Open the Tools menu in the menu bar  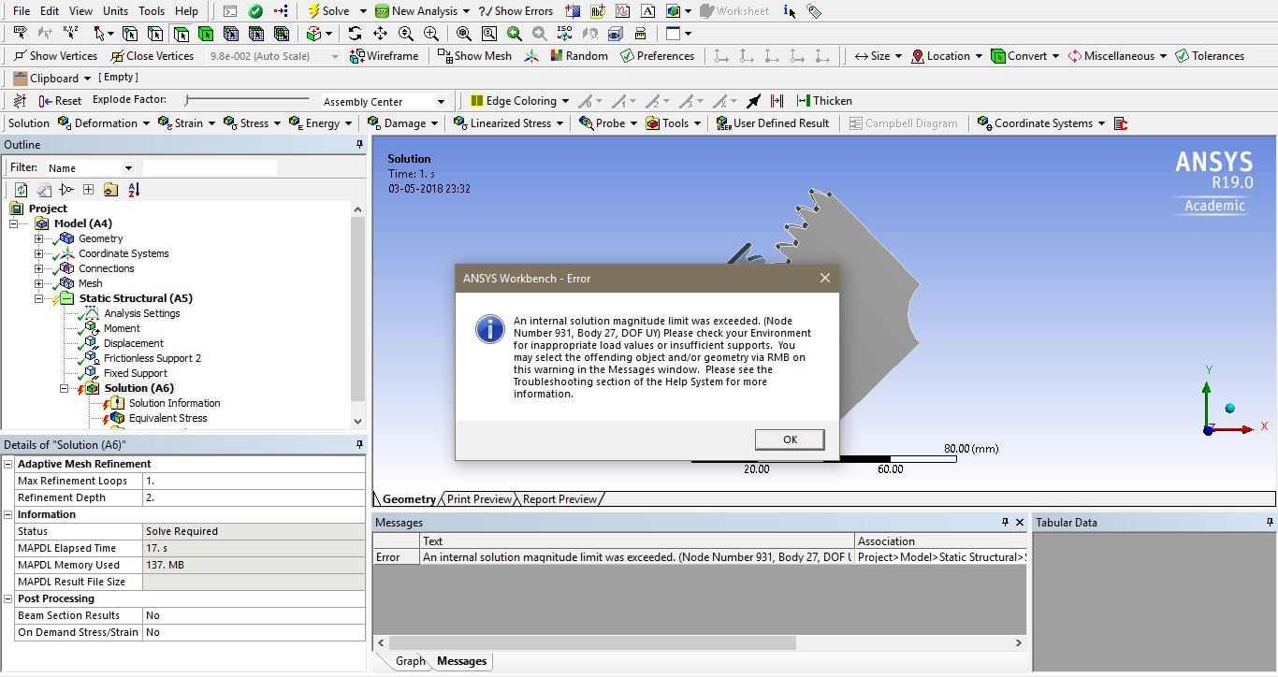tap(152, 11)
